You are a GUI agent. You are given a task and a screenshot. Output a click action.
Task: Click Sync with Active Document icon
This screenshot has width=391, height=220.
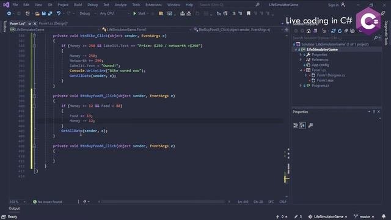click(334, 31)
